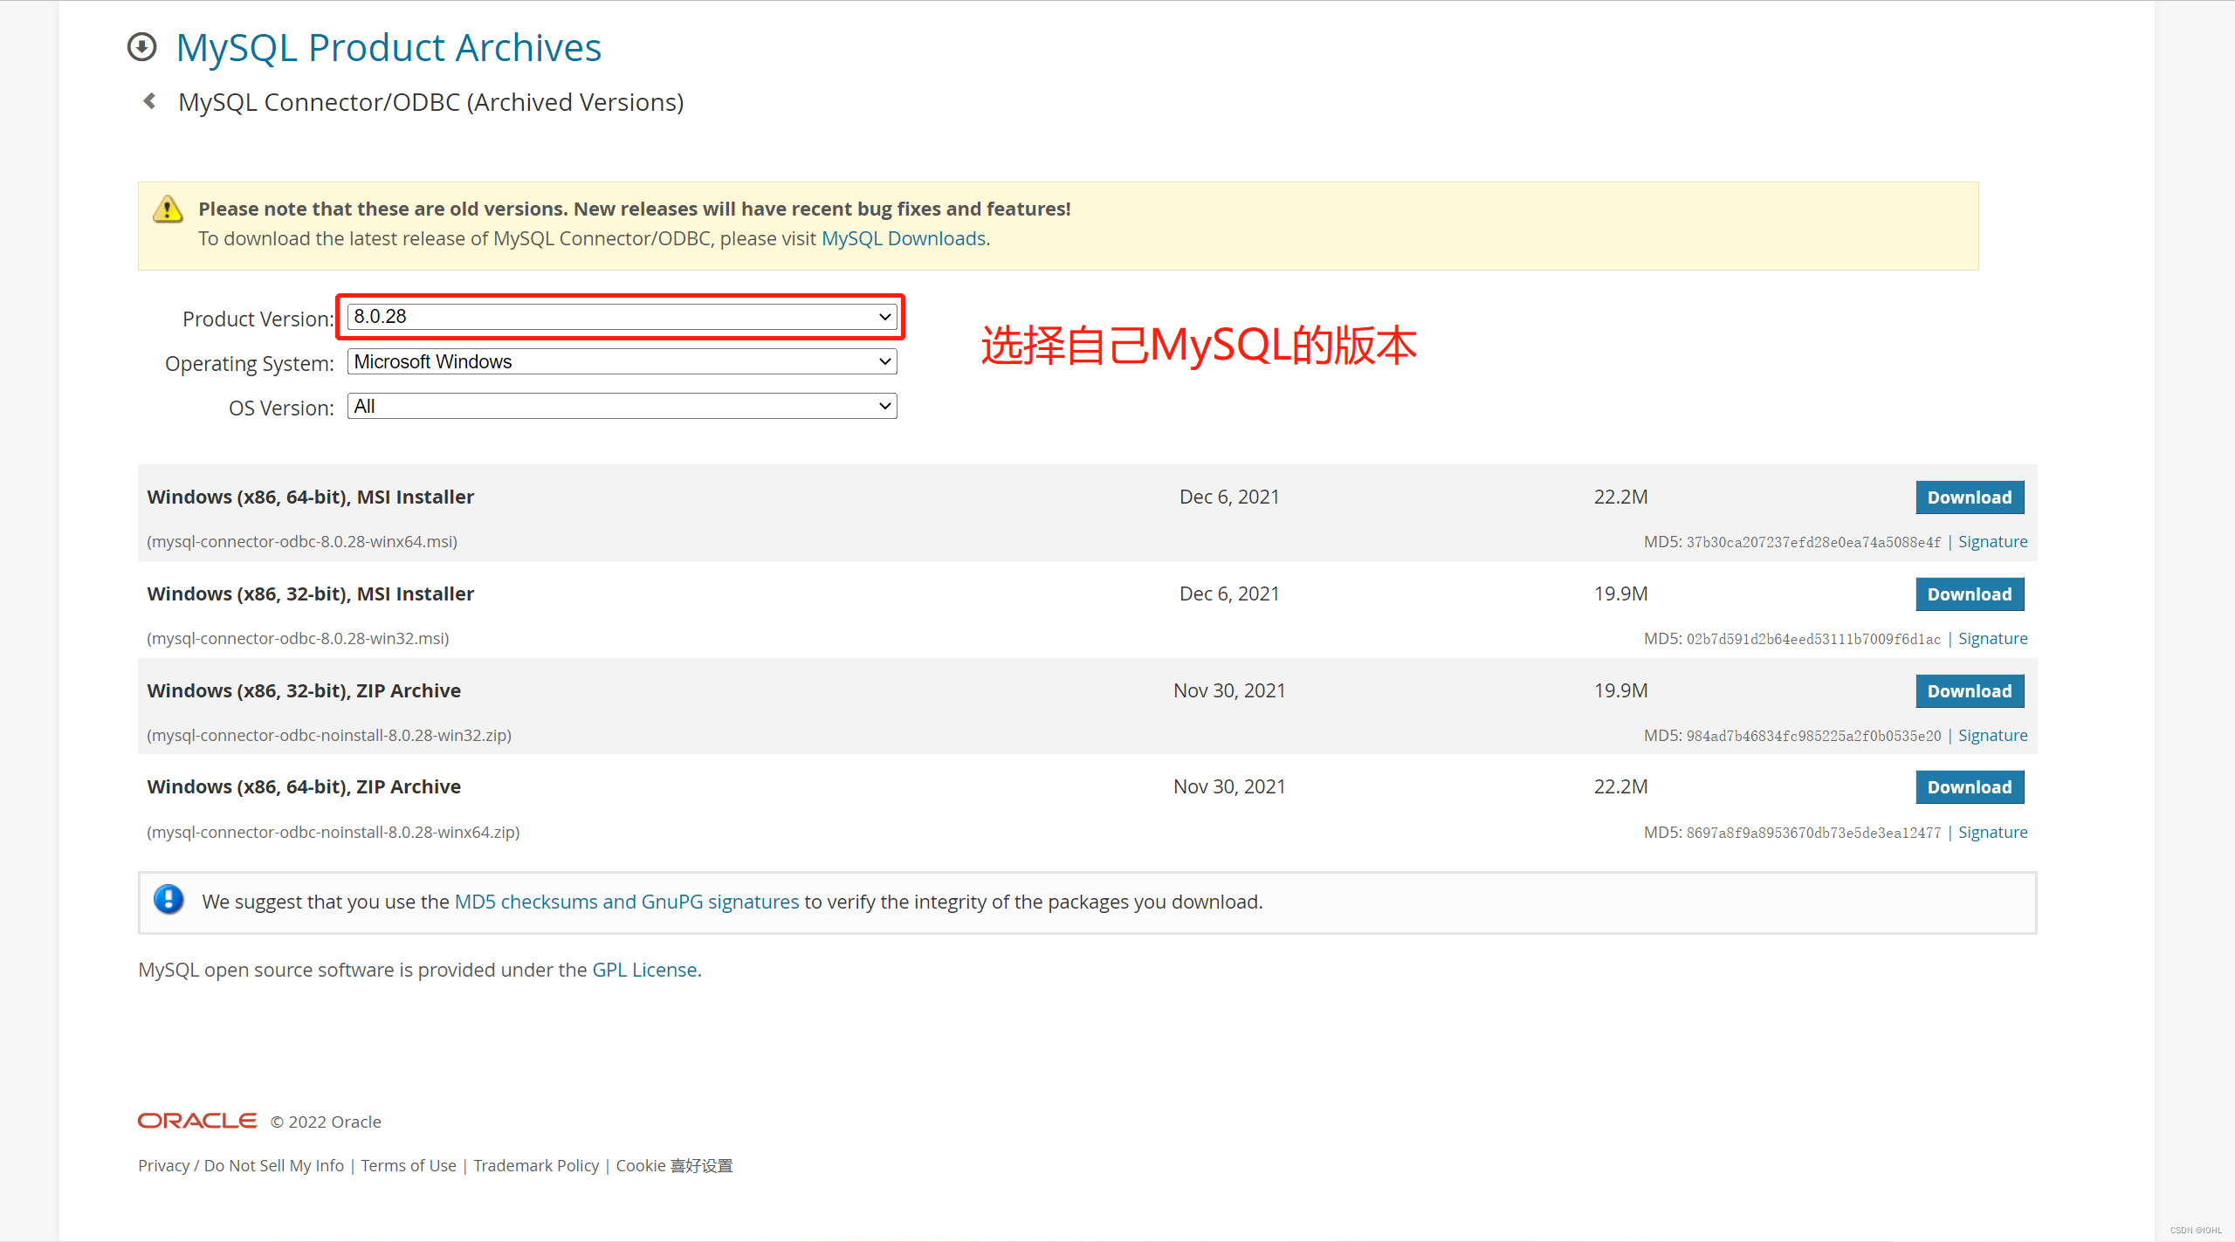Click the Oracle logo in footer
The image size is (2235, 1242).
pyautogui.click(x=197, y=1121)
